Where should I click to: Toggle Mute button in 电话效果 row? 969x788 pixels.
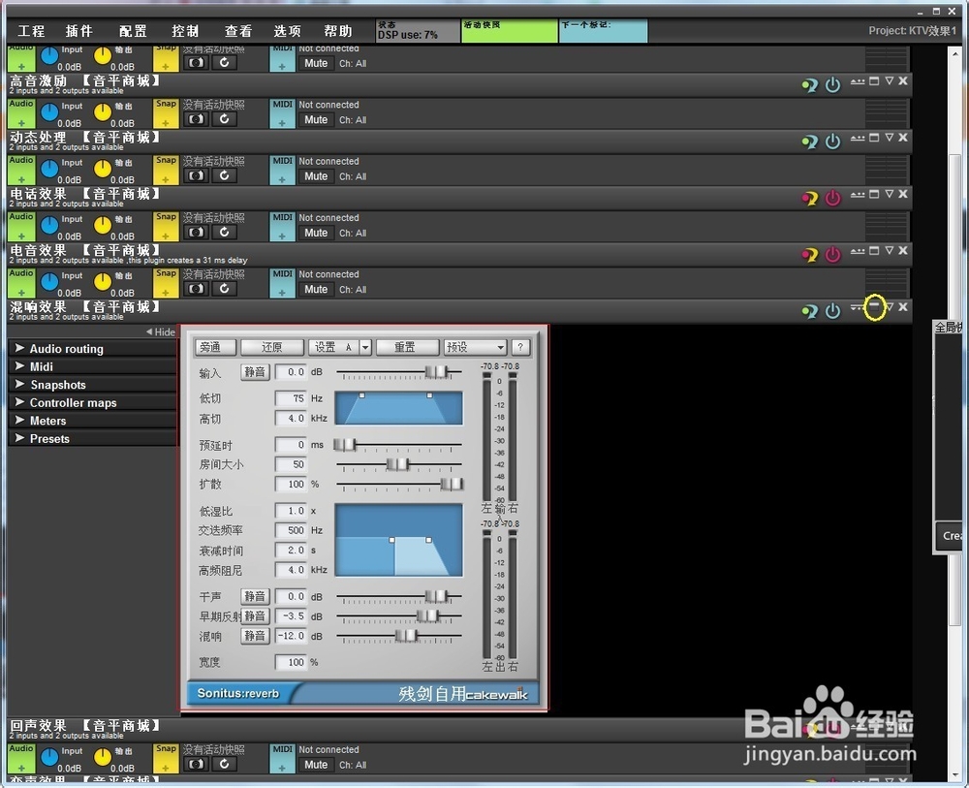[x=316, y=233]
